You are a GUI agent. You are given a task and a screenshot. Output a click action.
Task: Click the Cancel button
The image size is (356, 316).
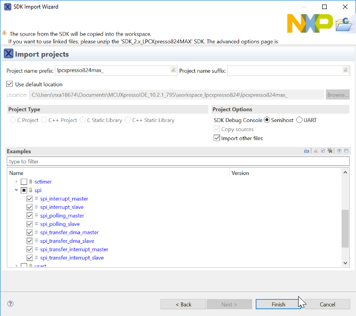pyautogui.click(x=327, y=304)
